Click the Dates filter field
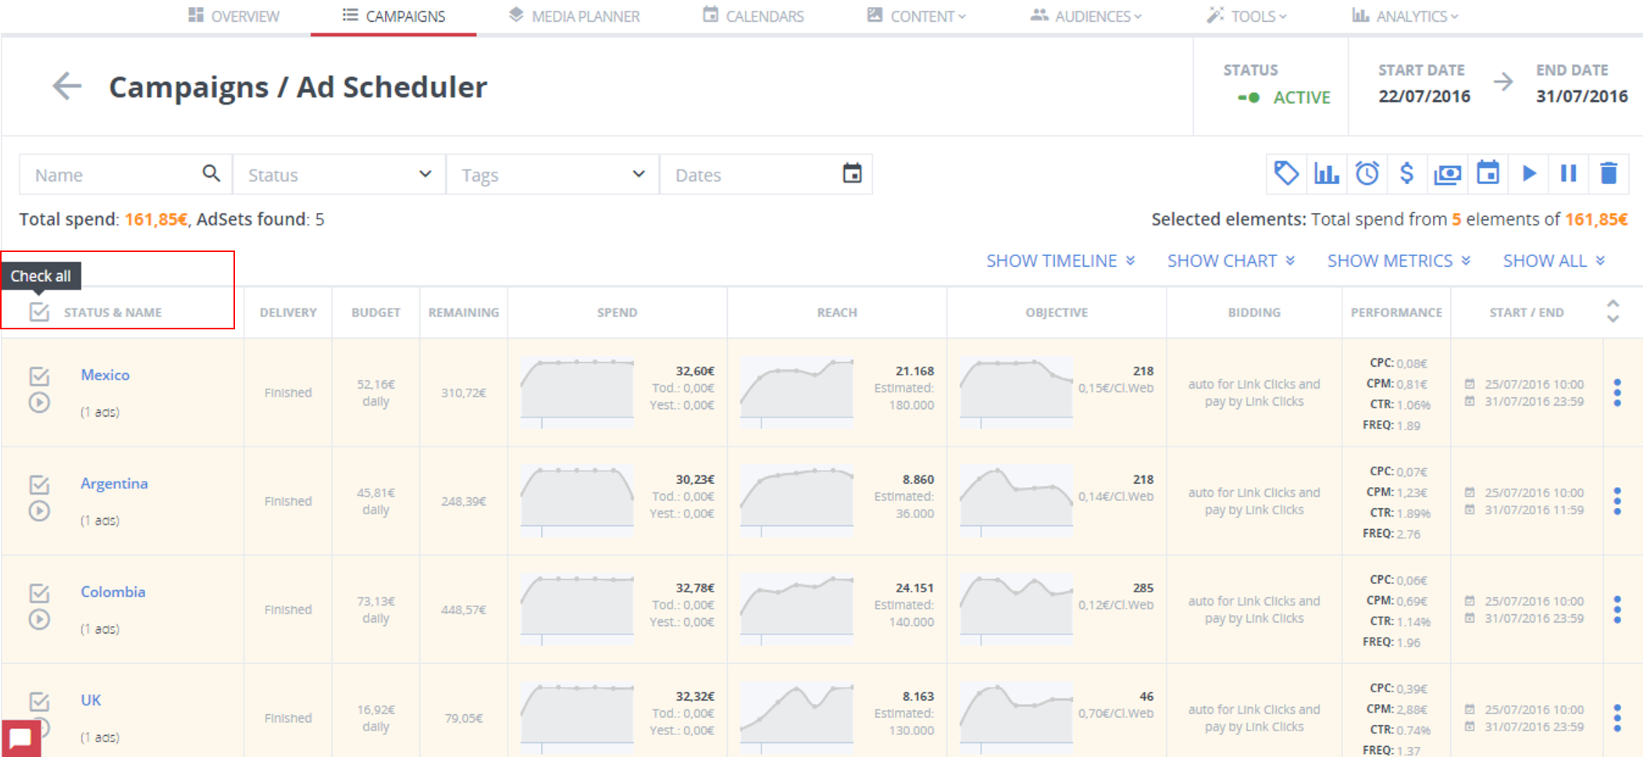The width and height of the screenshot is (1643, 757). 766,174
